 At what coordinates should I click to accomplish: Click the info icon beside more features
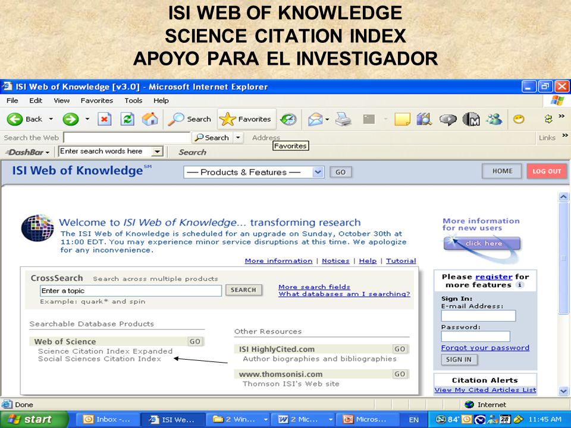[520, 285]
